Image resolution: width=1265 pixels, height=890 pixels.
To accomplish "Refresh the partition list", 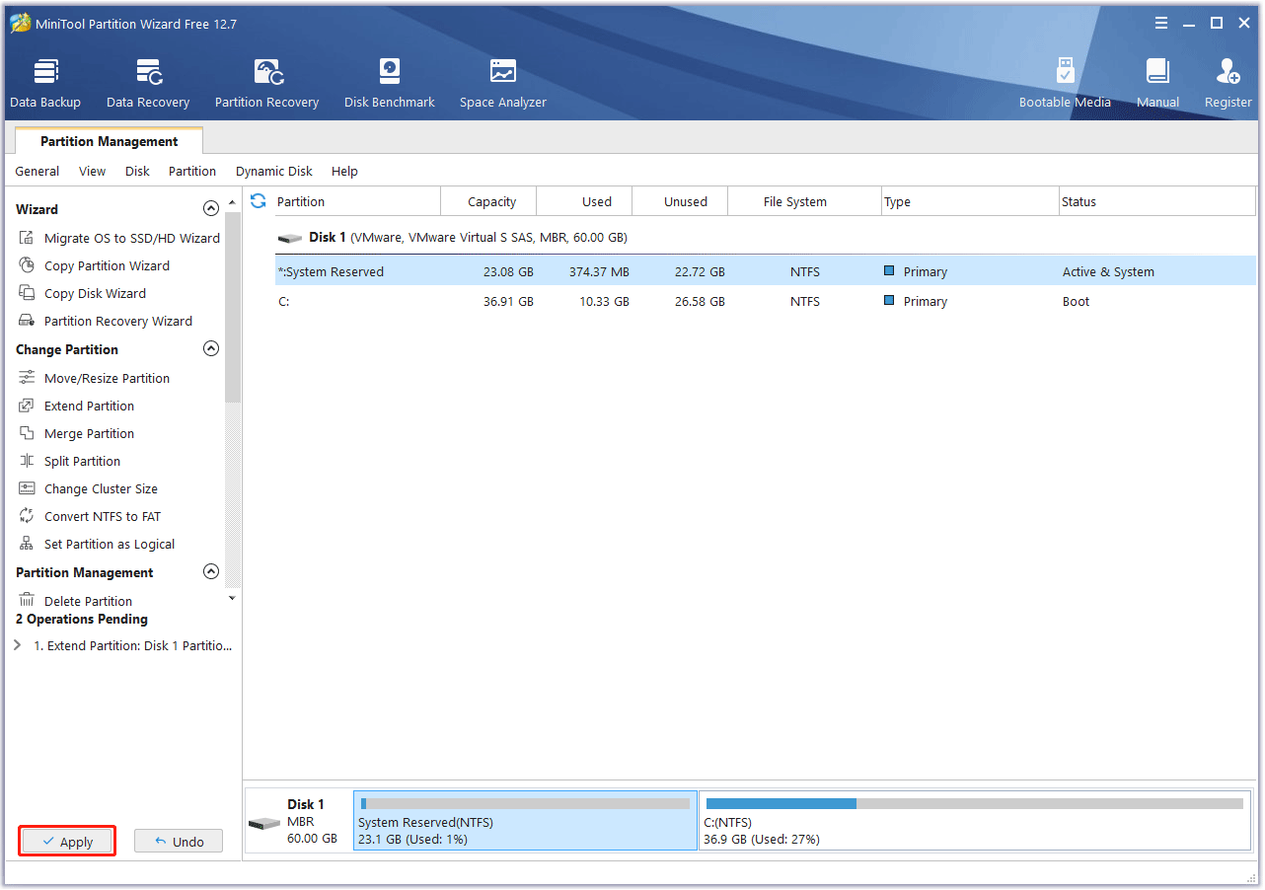I will 257,200.
